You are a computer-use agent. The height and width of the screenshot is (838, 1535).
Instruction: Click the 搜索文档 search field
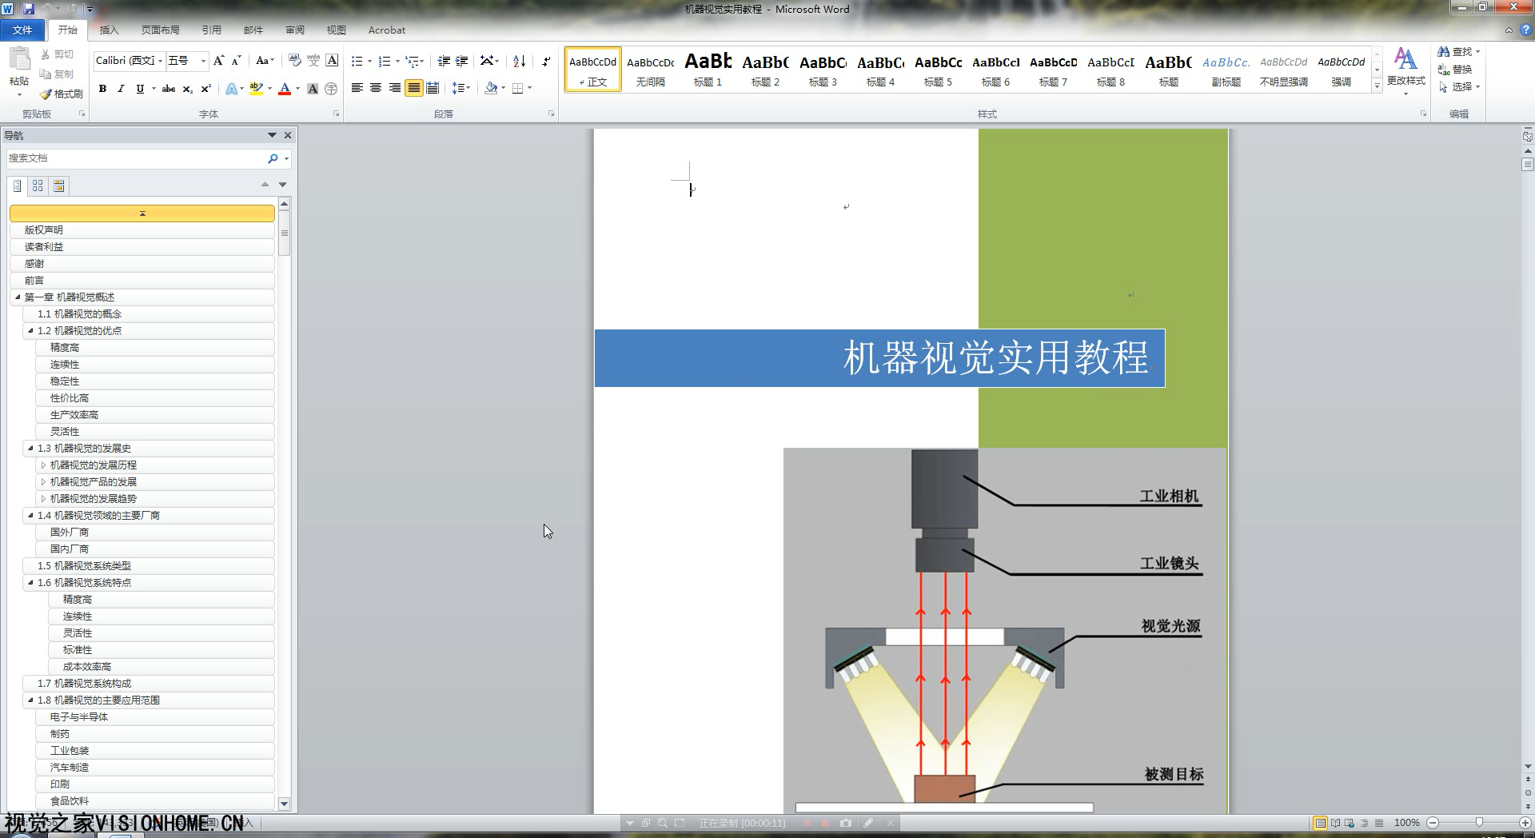(136, 158)
